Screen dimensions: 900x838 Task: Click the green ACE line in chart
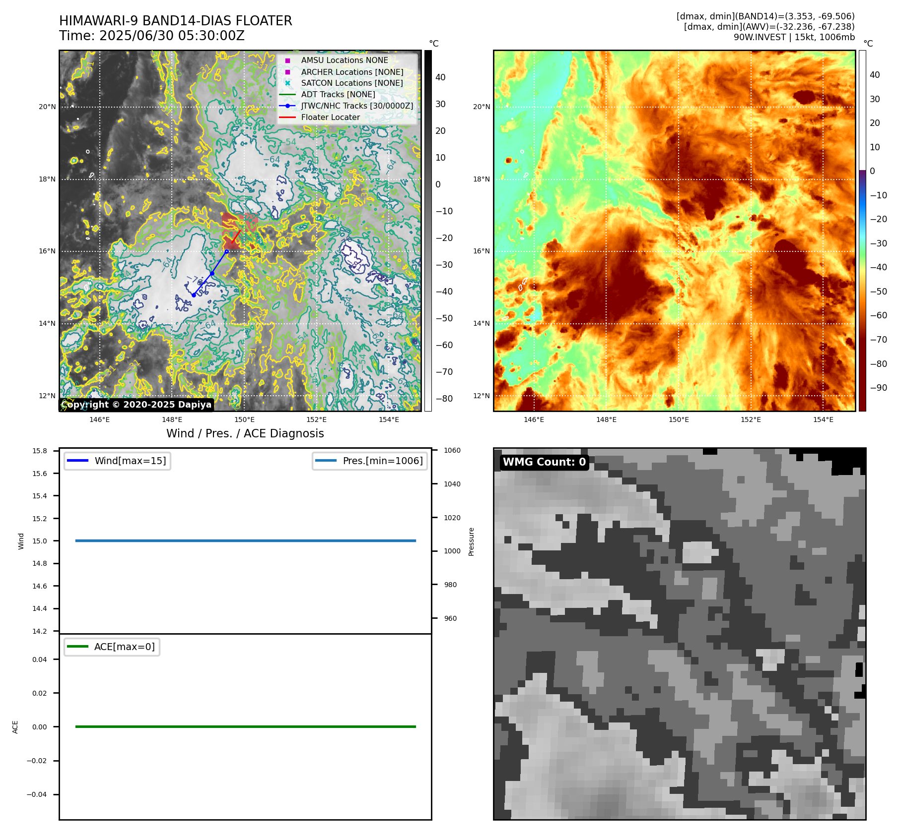pyautogui.click(x=246, y=726)
